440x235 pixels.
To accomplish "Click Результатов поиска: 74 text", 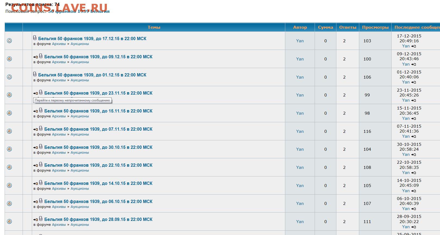I will [33, 4].
